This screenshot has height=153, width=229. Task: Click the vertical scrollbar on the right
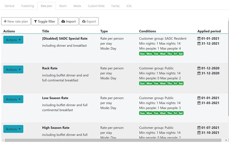pyautogui.click(x=228, y=68)
